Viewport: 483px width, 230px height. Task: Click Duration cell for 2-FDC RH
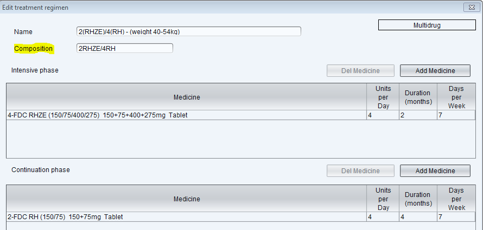click(x=418, y=217)
